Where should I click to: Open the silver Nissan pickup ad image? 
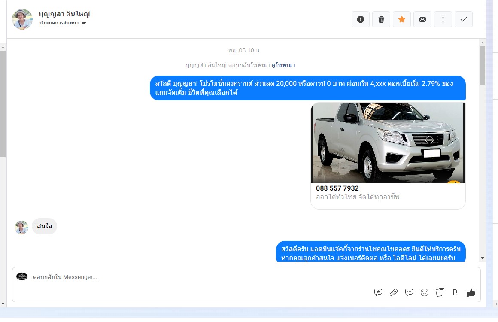coord(388,143)
